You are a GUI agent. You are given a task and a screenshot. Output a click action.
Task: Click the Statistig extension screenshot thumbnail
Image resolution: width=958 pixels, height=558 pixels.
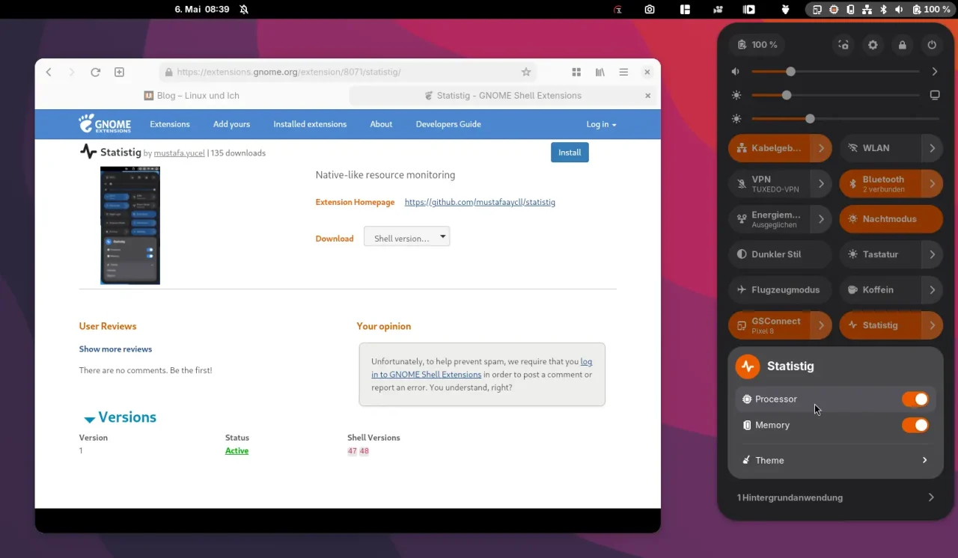(x=130, y=225)
